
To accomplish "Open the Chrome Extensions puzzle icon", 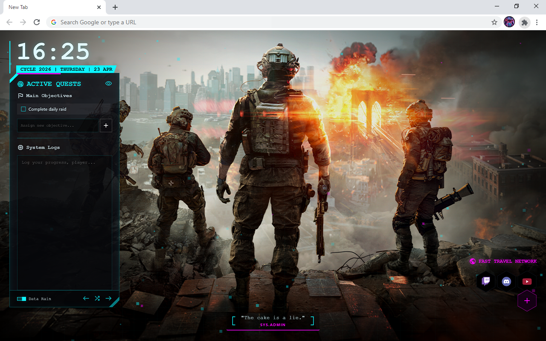I will click(525, 22).
